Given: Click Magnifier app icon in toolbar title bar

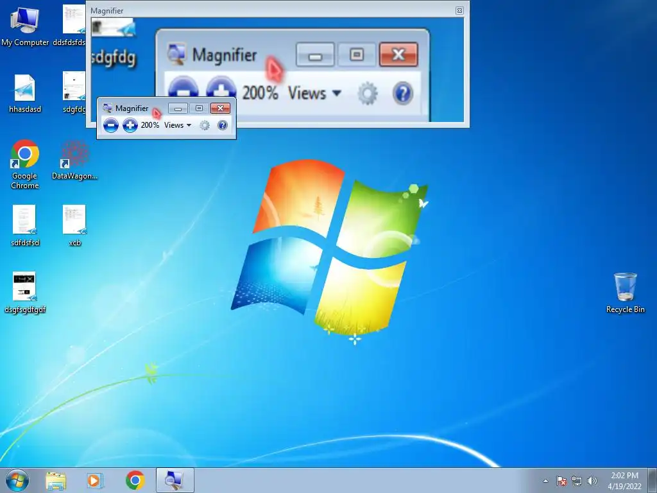Looking at the screenshot, I should 107,108.
